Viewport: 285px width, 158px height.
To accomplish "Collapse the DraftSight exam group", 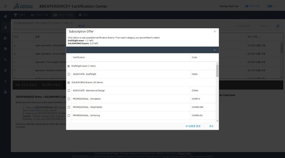I will pos(68,66).
